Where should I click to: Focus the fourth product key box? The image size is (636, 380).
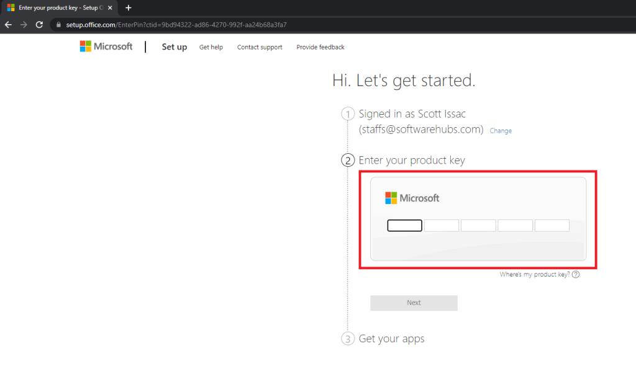[x=515, y=226]
